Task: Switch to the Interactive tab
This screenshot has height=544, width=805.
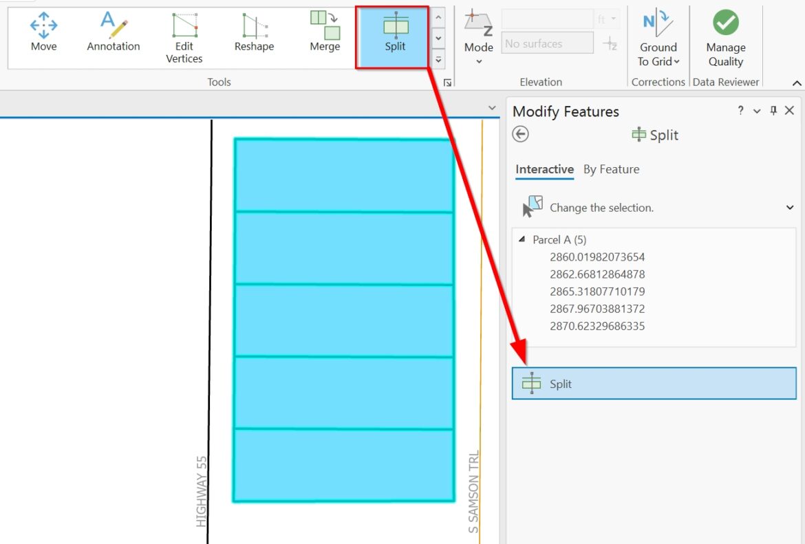Action: coord(544,169)
